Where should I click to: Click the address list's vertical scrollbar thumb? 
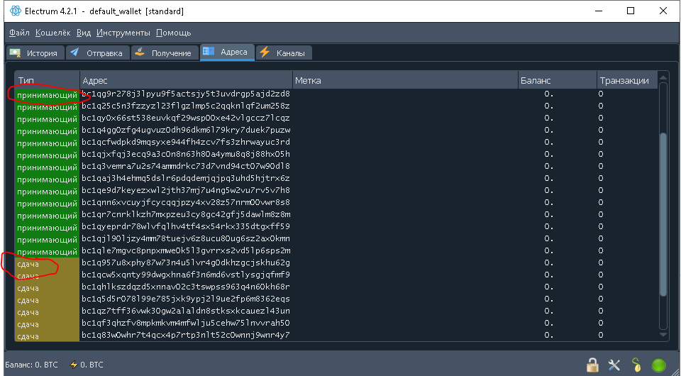click(663, 213)
